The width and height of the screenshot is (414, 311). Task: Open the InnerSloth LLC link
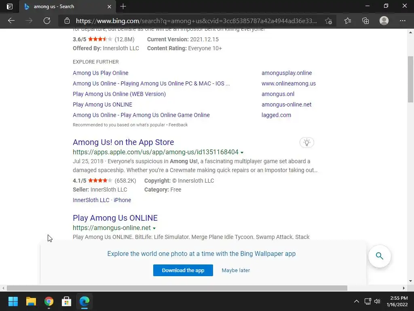click(x=91, y=200)
